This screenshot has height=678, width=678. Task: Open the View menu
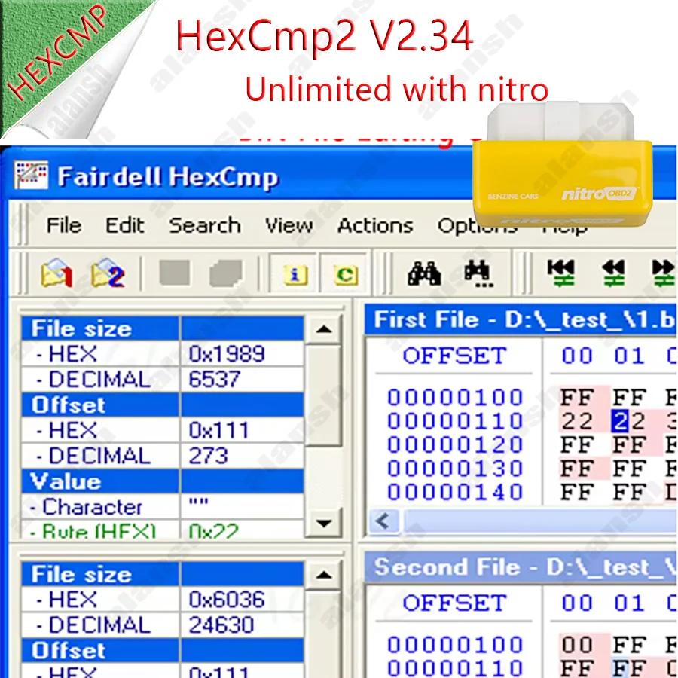[x=289, y=225]
